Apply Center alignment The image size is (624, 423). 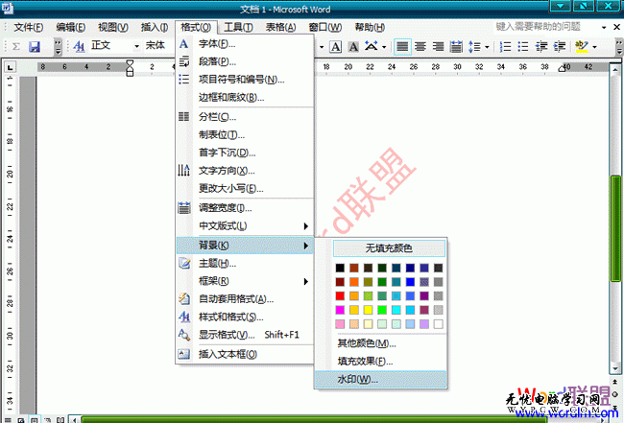coord(420,47)
